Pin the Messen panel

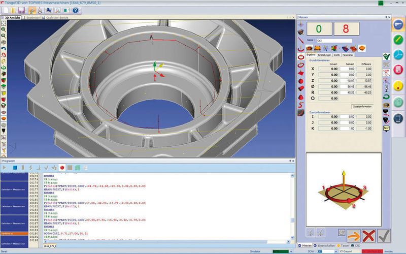pos(386,17)
